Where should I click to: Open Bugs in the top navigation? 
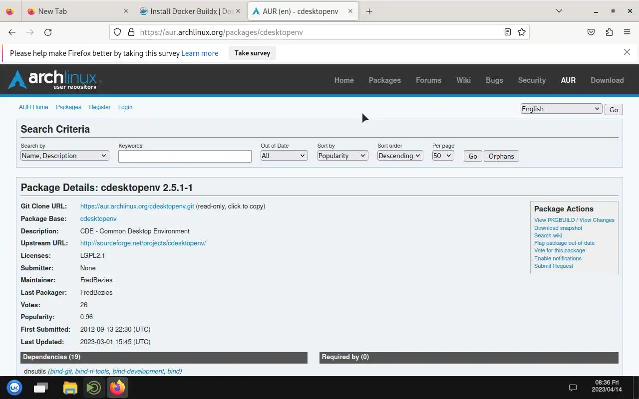pyautogui.click(x=494, y=80)
